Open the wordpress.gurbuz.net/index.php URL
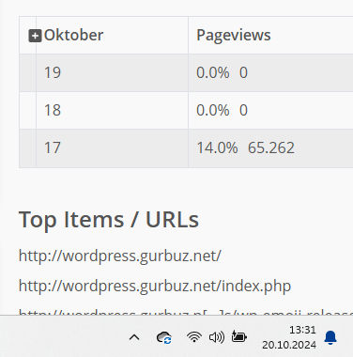The height and width of the screenshot is (357, 353). tap(155, 286)
